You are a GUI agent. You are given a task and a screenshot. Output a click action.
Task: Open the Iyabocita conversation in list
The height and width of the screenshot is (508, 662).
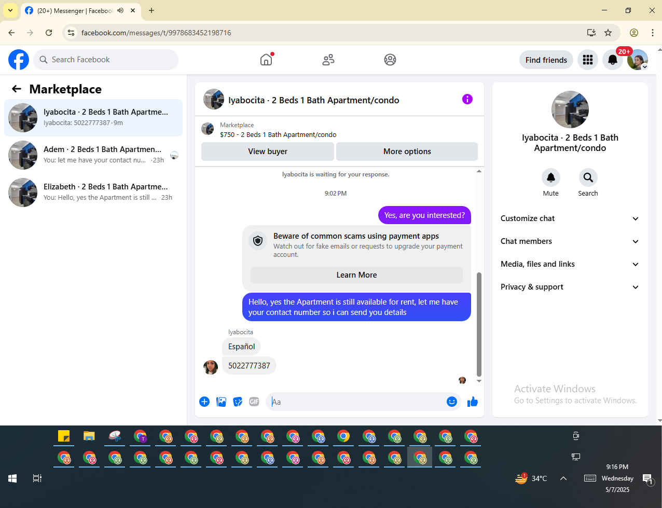pos(93,118)
